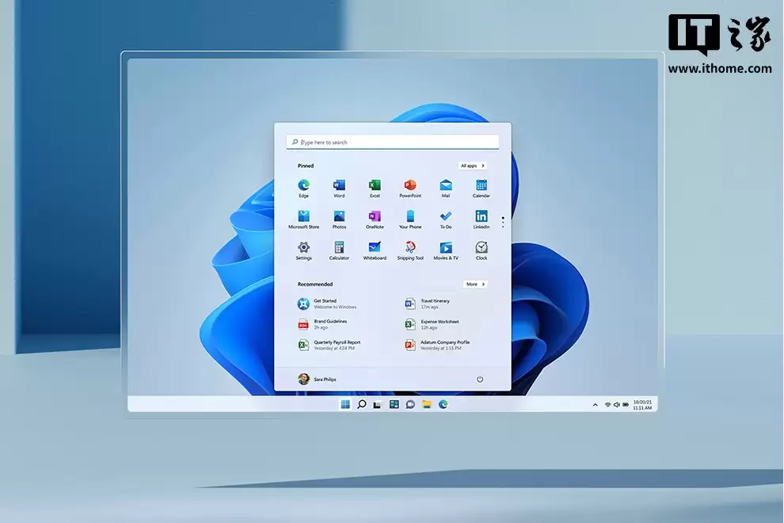Start PowerPoint from pinned apps
Screen dimensions: 784x523
tap(410, 186)
